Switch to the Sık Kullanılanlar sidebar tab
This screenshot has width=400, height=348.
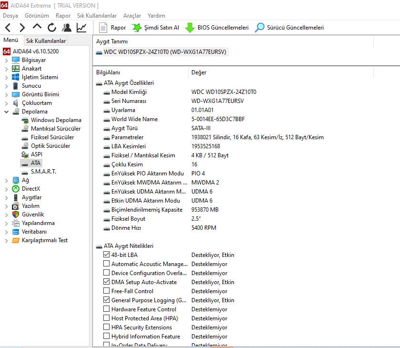tap(46, 41)
